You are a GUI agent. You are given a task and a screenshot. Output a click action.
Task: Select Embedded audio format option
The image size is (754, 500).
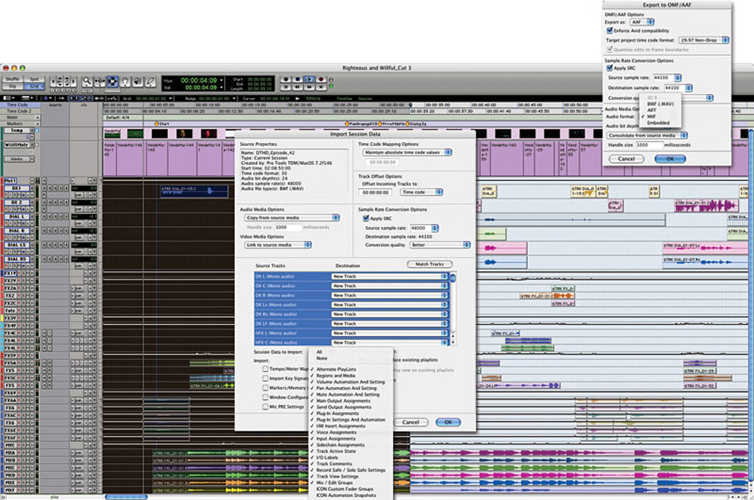pos(658,123)
